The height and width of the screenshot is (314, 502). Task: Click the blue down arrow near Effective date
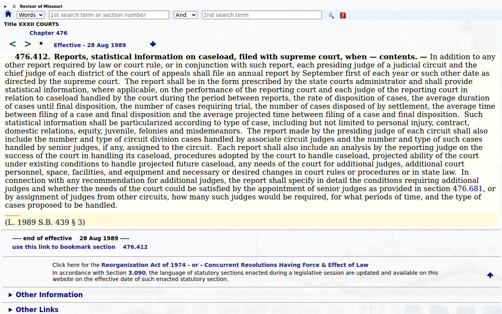click(x=153, y=44)
